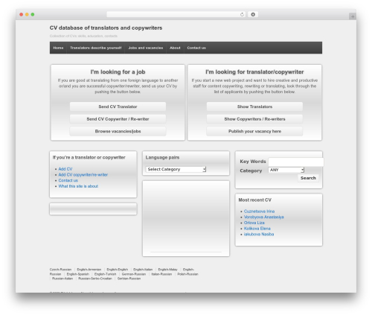Screen dimensions: 372x315
Task: Click the browser address bar
Action: (176, 15)
